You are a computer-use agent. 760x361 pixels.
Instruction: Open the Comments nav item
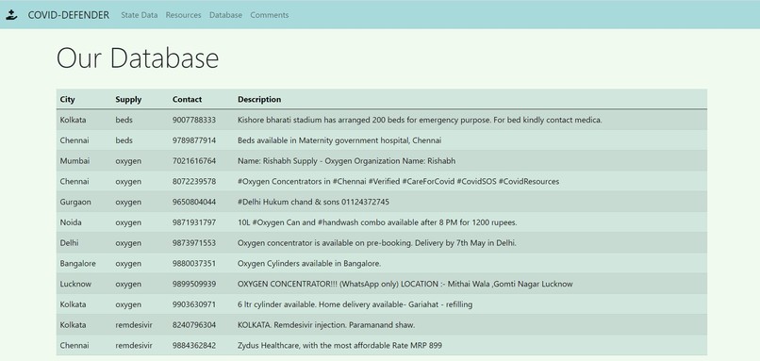coord(270,15)
